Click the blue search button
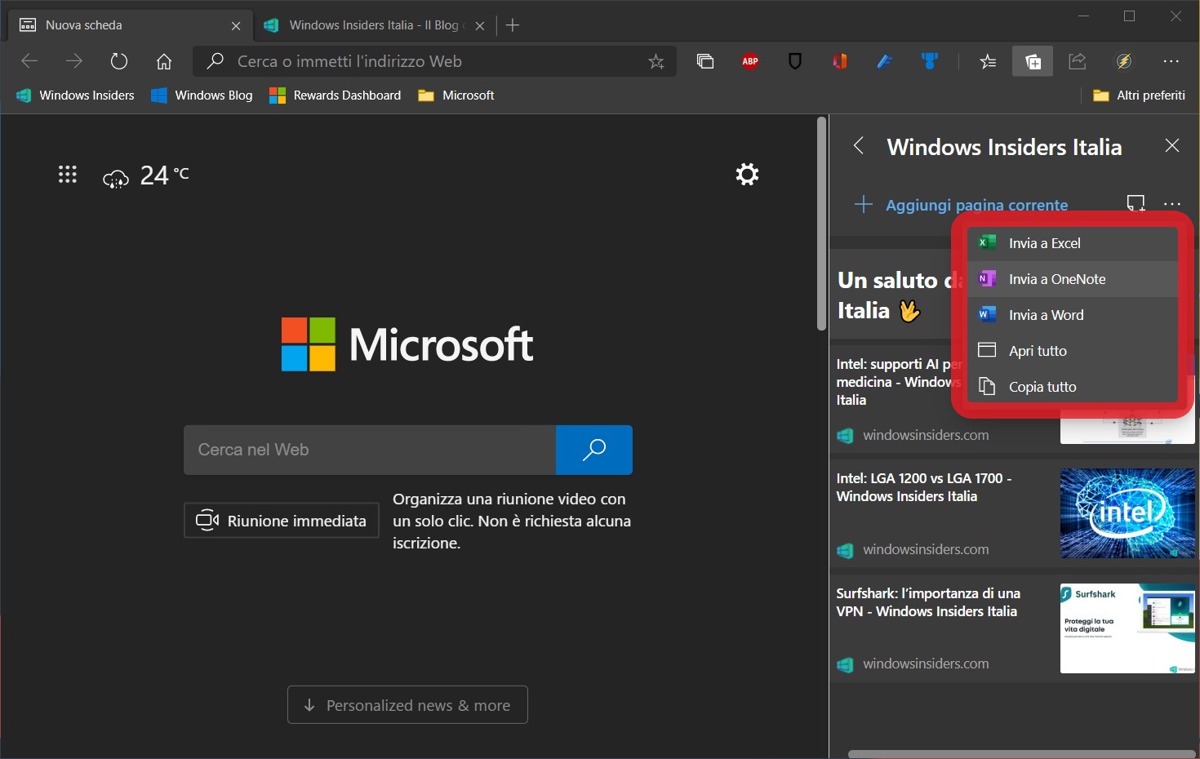The height and width of the screenshot is (759, 1200). point(594,450)
